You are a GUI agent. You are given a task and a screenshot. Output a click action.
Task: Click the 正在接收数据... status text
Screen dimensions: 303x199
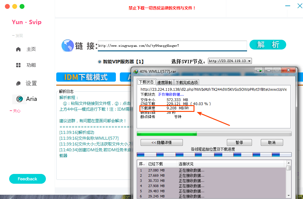click(x=171, y=94)
